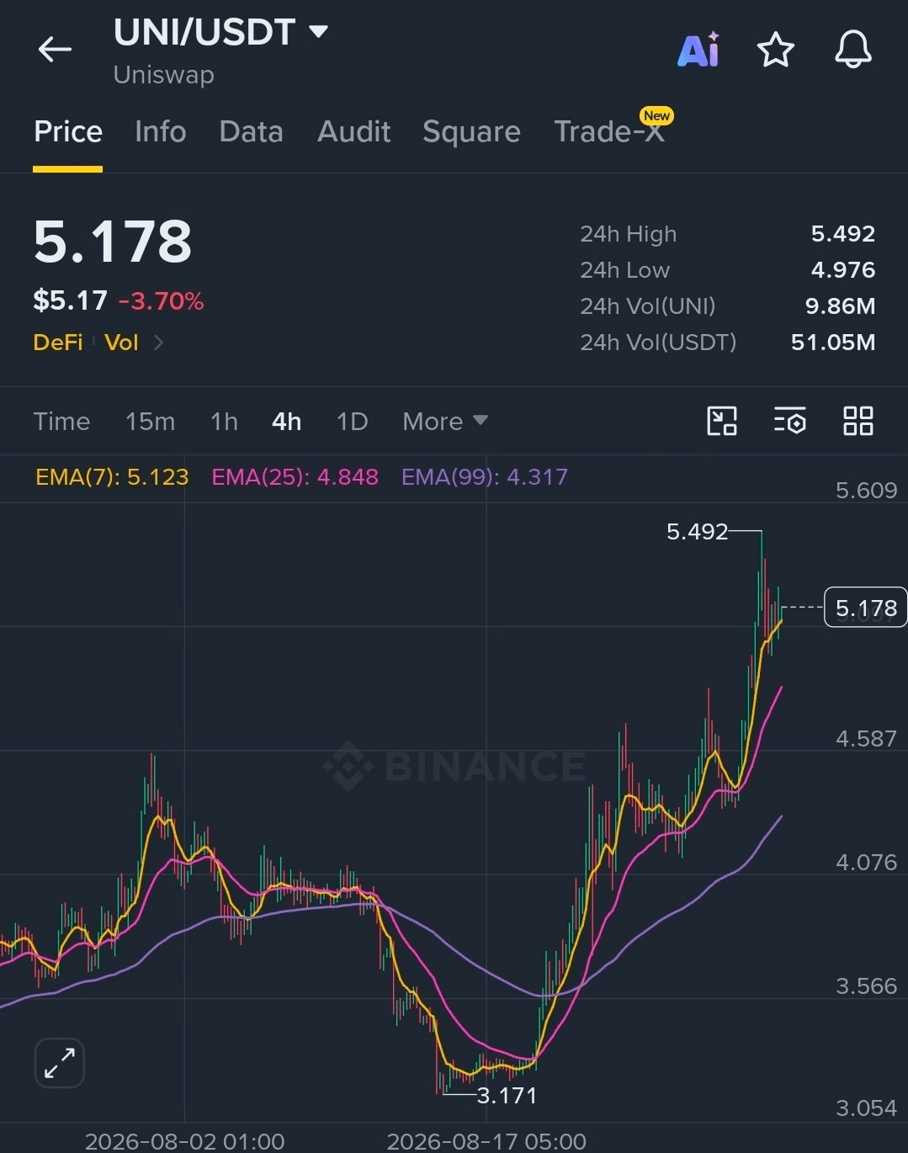Switch to the Data tab
Image resolution: width=908 pixels, height=1153 pixels.
251,132
